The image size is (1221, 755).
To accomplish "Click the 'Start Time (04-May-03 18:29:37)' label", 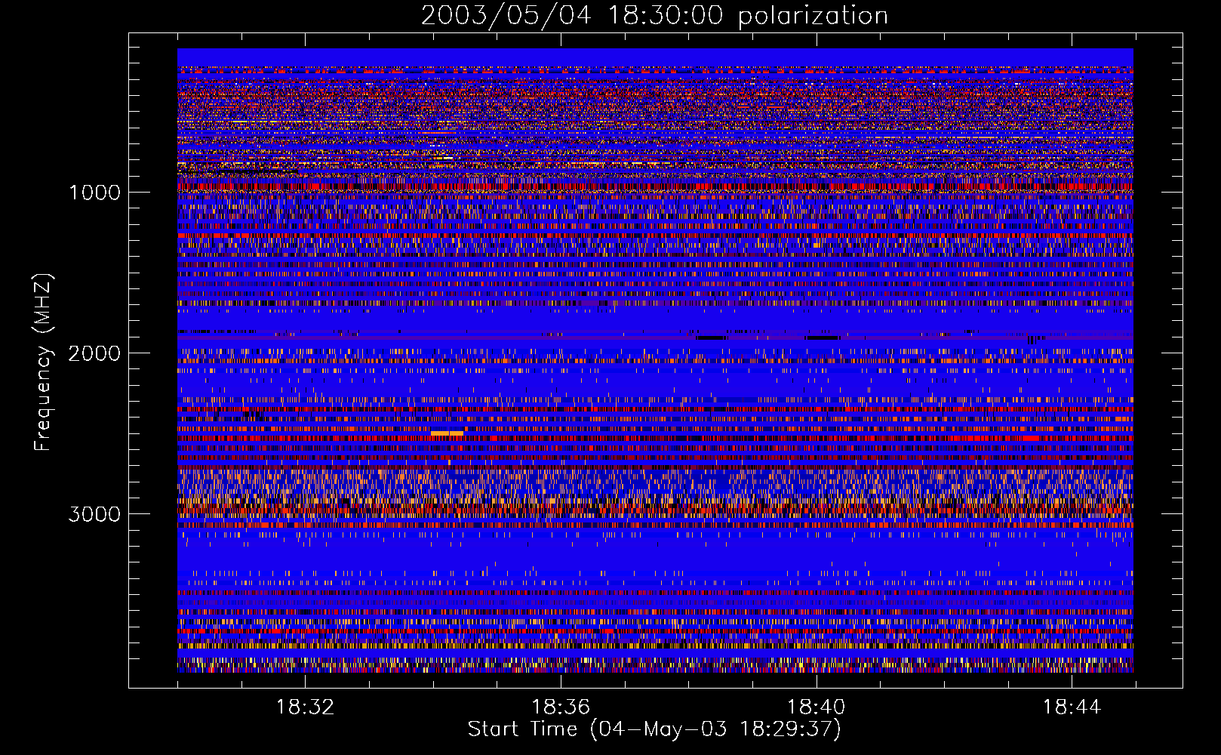I will (x=654, y=729).
